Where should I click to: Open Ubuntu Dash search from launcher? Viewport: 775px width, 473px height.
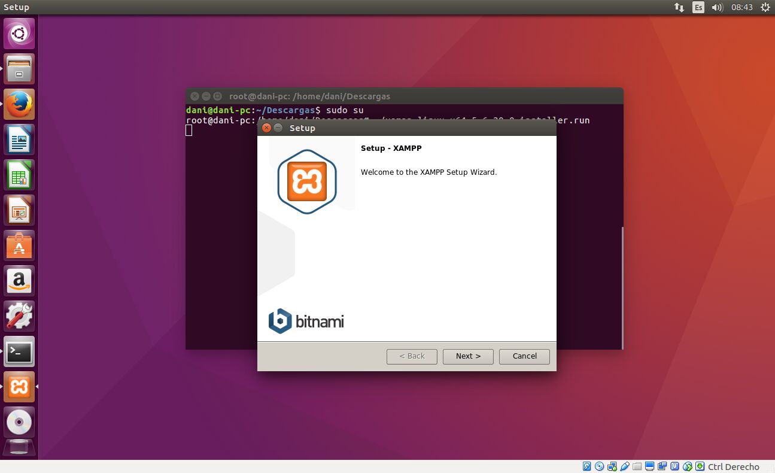coord(19,34)
